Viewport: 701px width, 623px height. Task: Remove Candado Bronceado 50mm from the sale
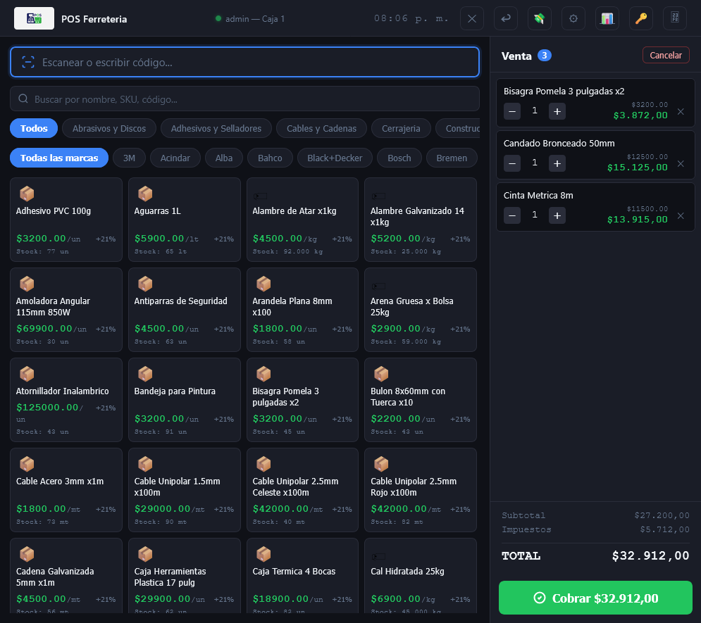tap(680, 163)
